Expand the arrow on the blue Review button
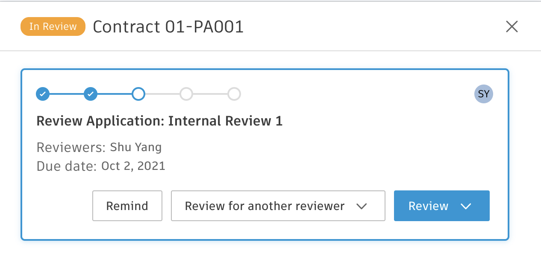 466,206
